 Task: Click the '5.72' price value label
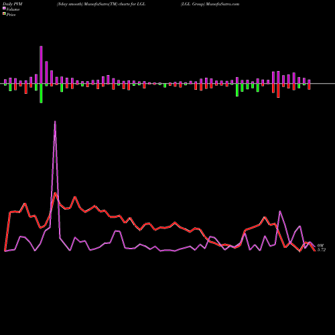(x=322, y=250)
